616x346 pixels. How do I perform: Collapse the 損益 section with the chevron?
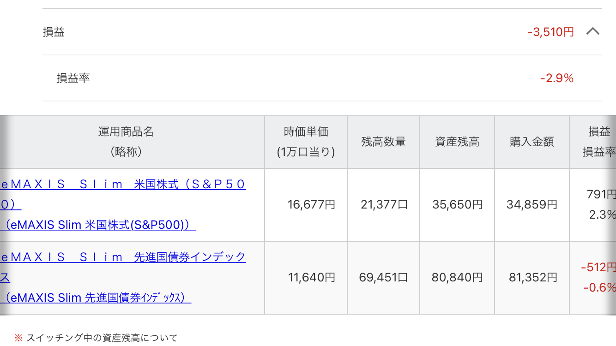592,32
